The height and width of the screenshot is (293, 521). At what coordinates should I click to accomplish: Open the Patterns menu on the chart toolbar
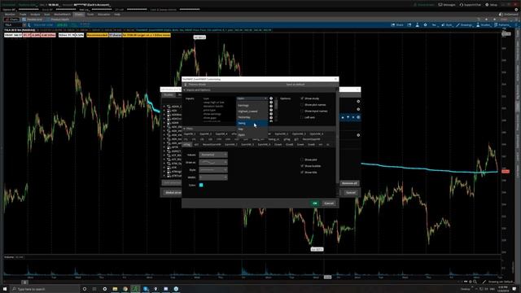(x=501, y=25)
